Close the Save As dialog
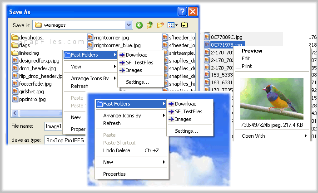The image size is (318, 193). [x=193, y=11]
